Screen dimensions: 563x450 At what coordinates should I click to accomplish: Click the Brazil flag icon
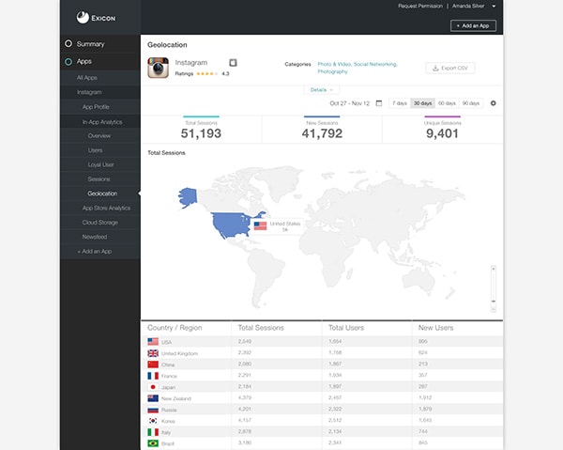pyautogui.click(x=153, y=442)
